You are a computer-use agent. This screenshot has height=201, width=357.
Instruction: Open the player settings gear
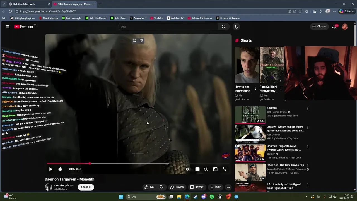click(206, 169)
